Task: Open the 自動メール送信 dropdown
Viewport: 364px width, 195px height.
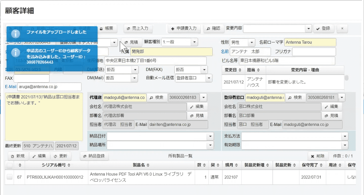Action: (x=208, y=78)
